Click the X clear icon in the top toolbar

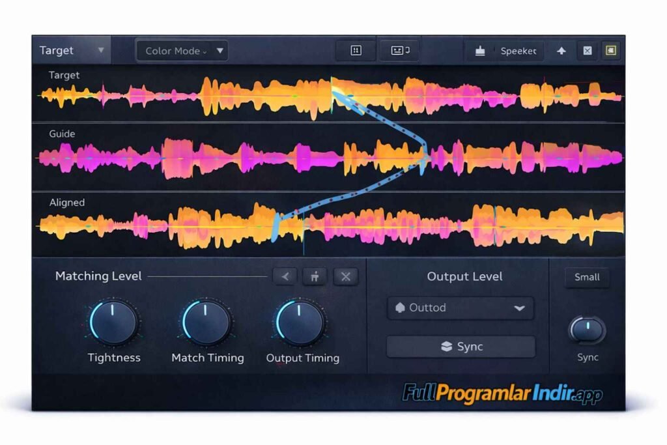coord(586,50)
